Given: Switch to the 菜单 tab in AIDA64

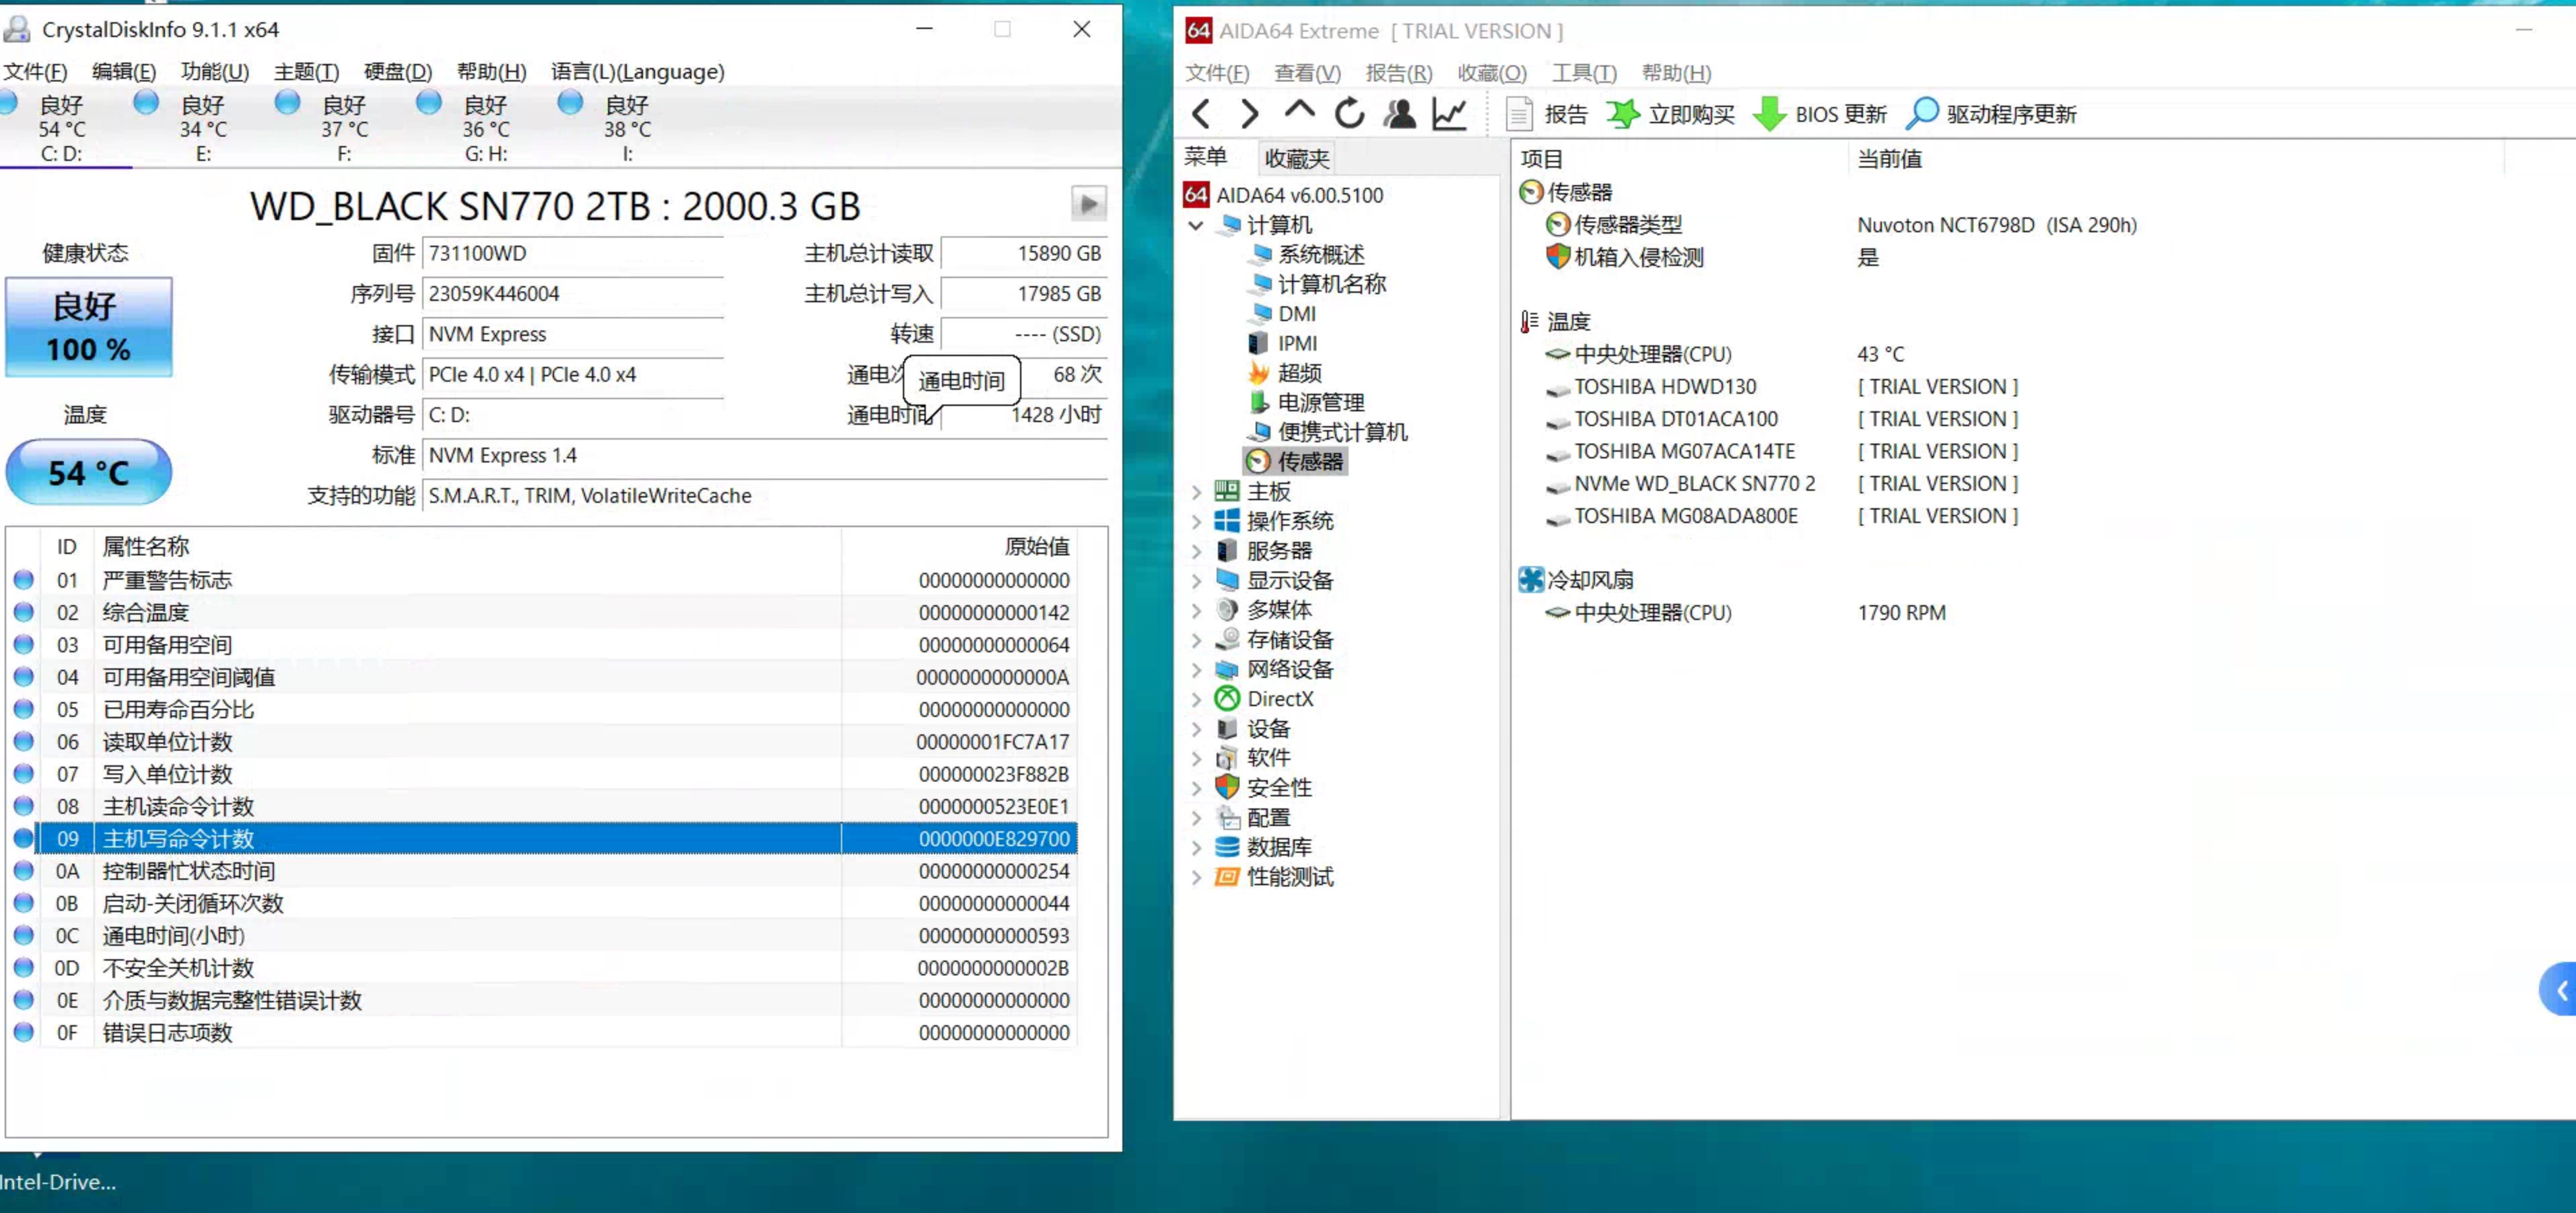Looking at the screenshot, I should click(1205, 157).
